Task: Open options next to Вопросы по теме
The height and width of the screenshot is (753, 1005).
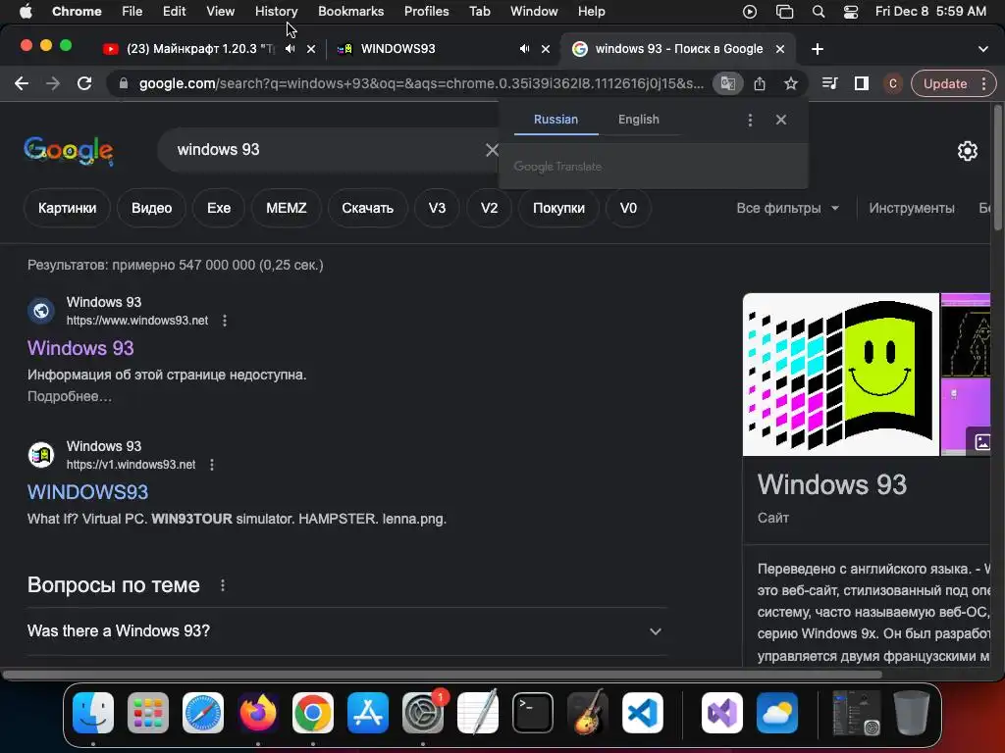Action: click(x=223, y=585)
